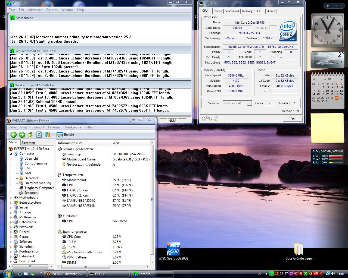This screenshot has width=348, height=278.
Task: Open the SPD tab in CPU-Z
Action: [259, 11]
